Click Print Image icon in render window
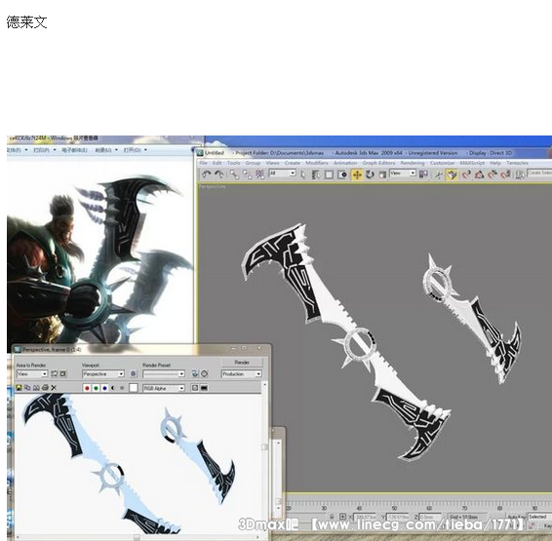This screenshot has width=552, height=541. [x=45, y=388]
